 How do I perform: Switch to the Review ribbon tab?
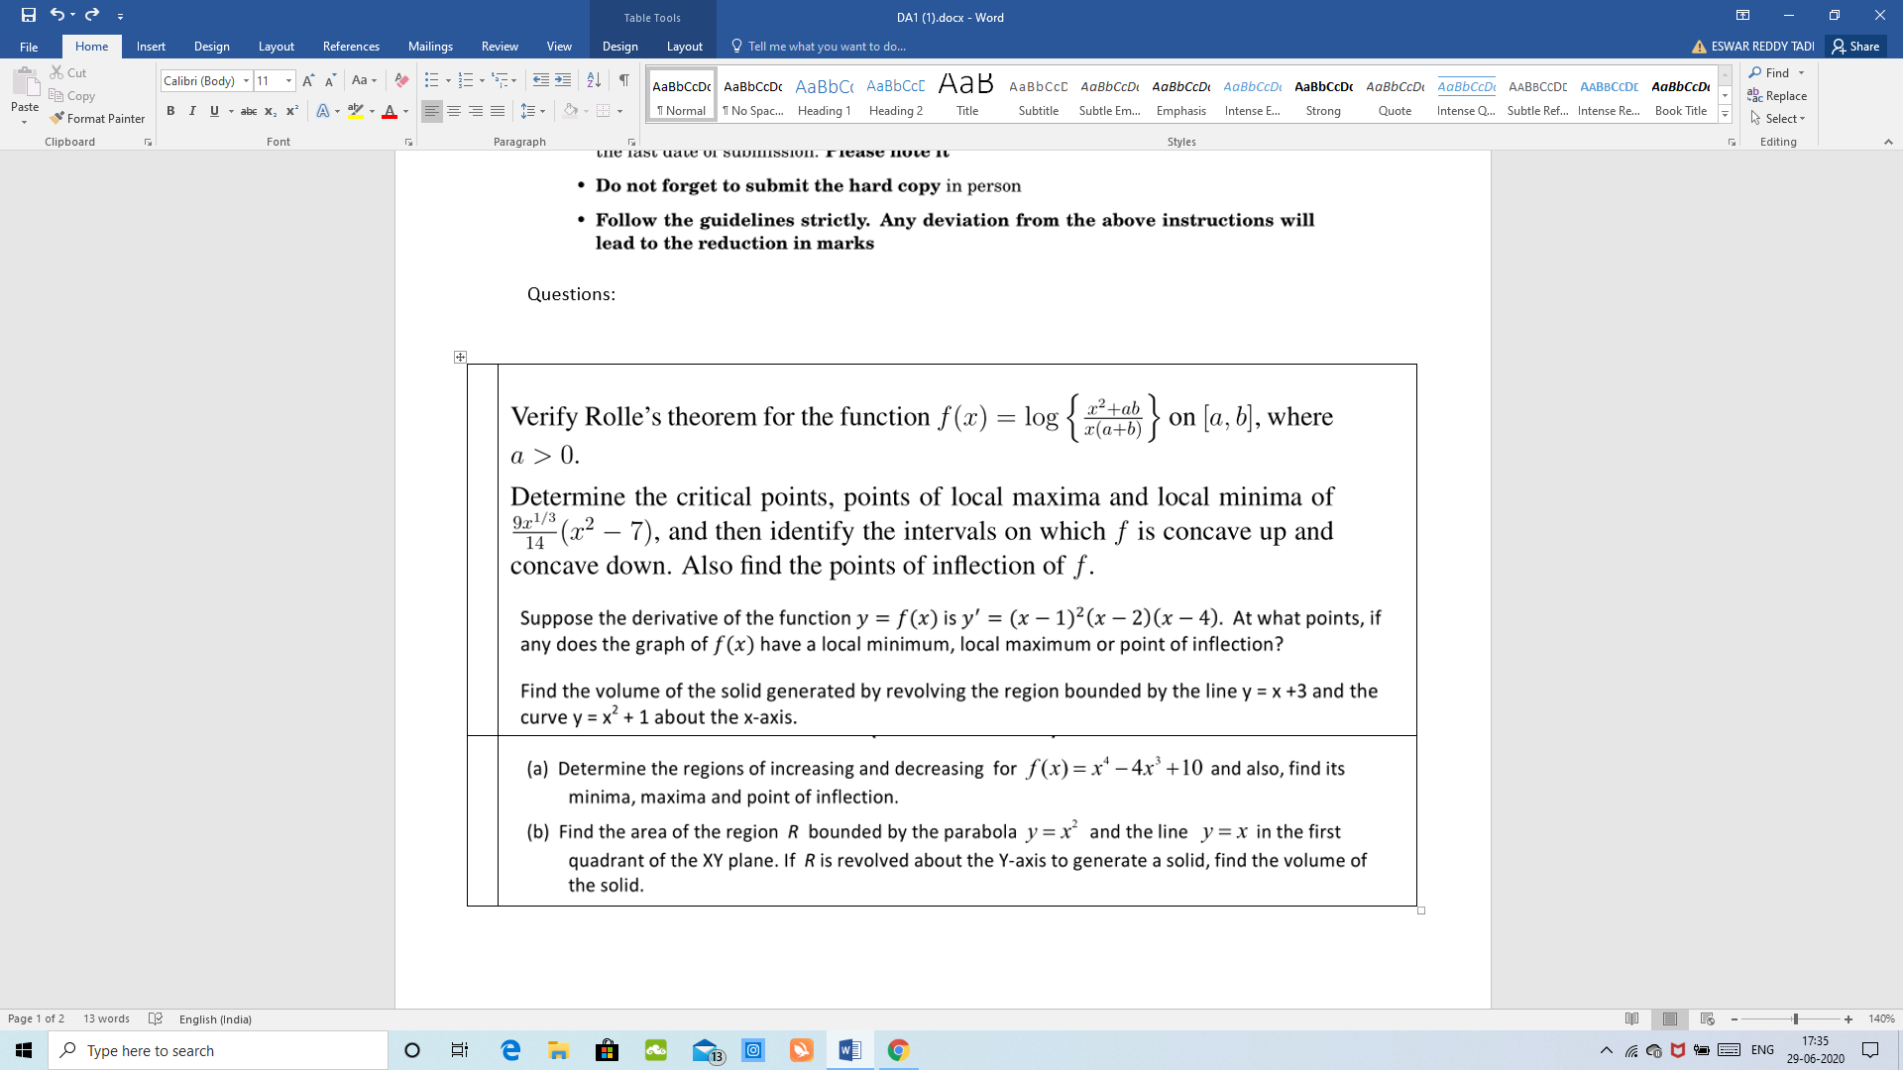tap(500, 46)
